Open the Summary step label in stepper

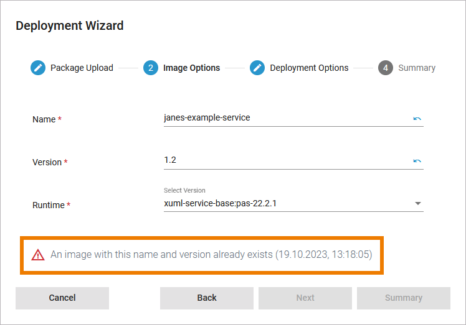417,68
